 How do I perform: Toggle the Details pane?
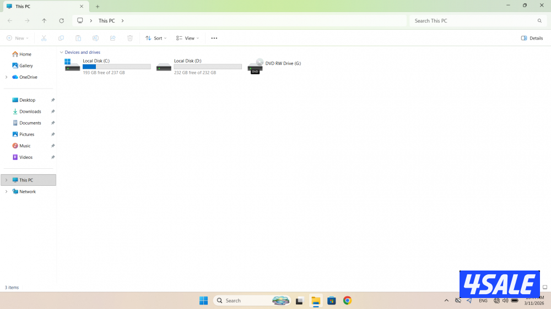(x=532, y=38)
